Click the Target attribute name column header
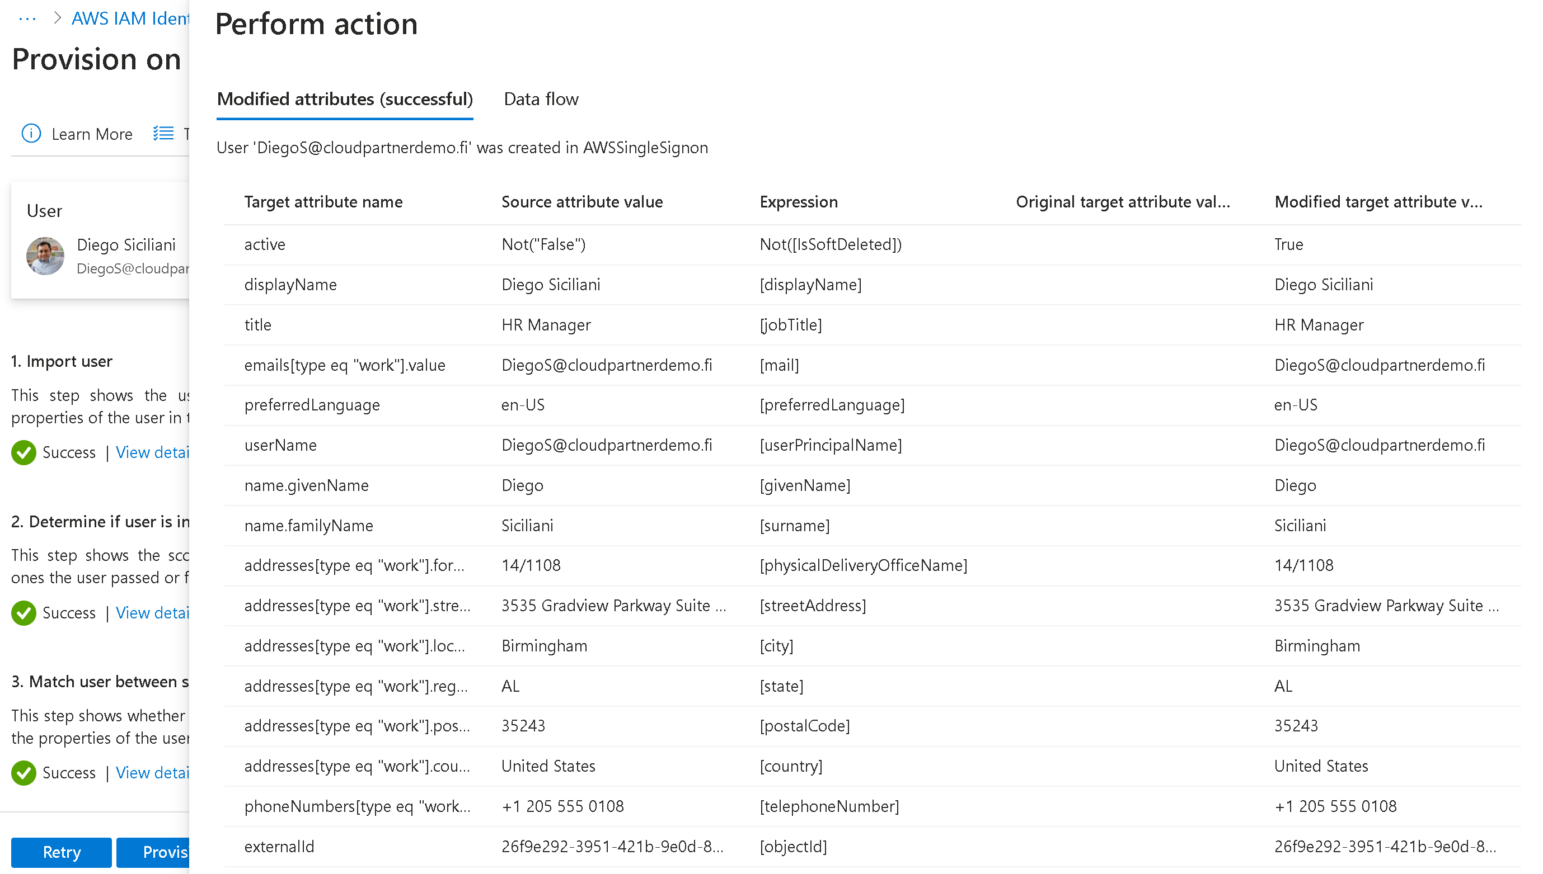 323,202
